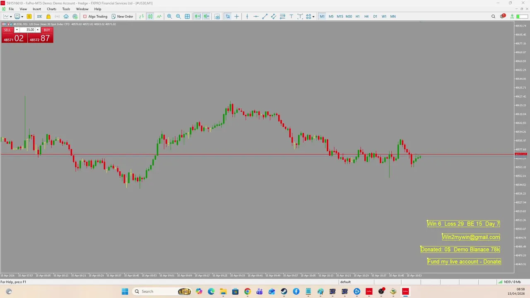Select the crosshair tool
Image resolution: width=530 pixels, height=298 pixels.
(x=237, y=17)
